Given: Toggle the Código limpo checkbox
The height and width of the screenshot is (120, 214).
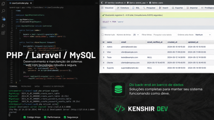Looking at the screenshot, I should (25, 117).
